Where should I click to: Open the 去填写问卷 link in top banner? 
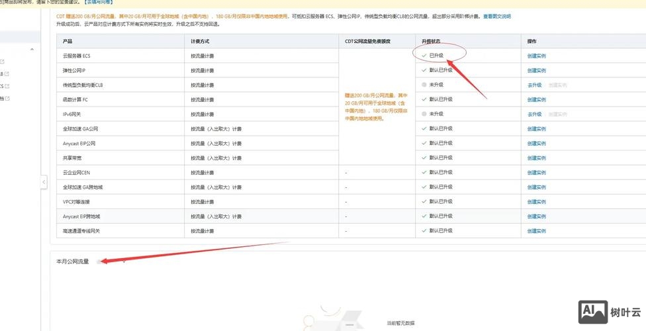point(99,2)
